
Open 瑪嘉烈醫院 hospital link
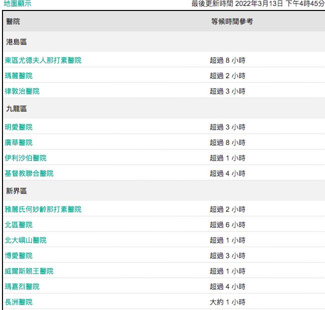click(x=22, y=287)
